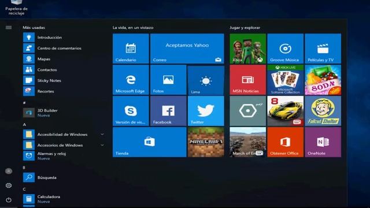Open Contactos app
370x208 pixels.
pos(64,70)
